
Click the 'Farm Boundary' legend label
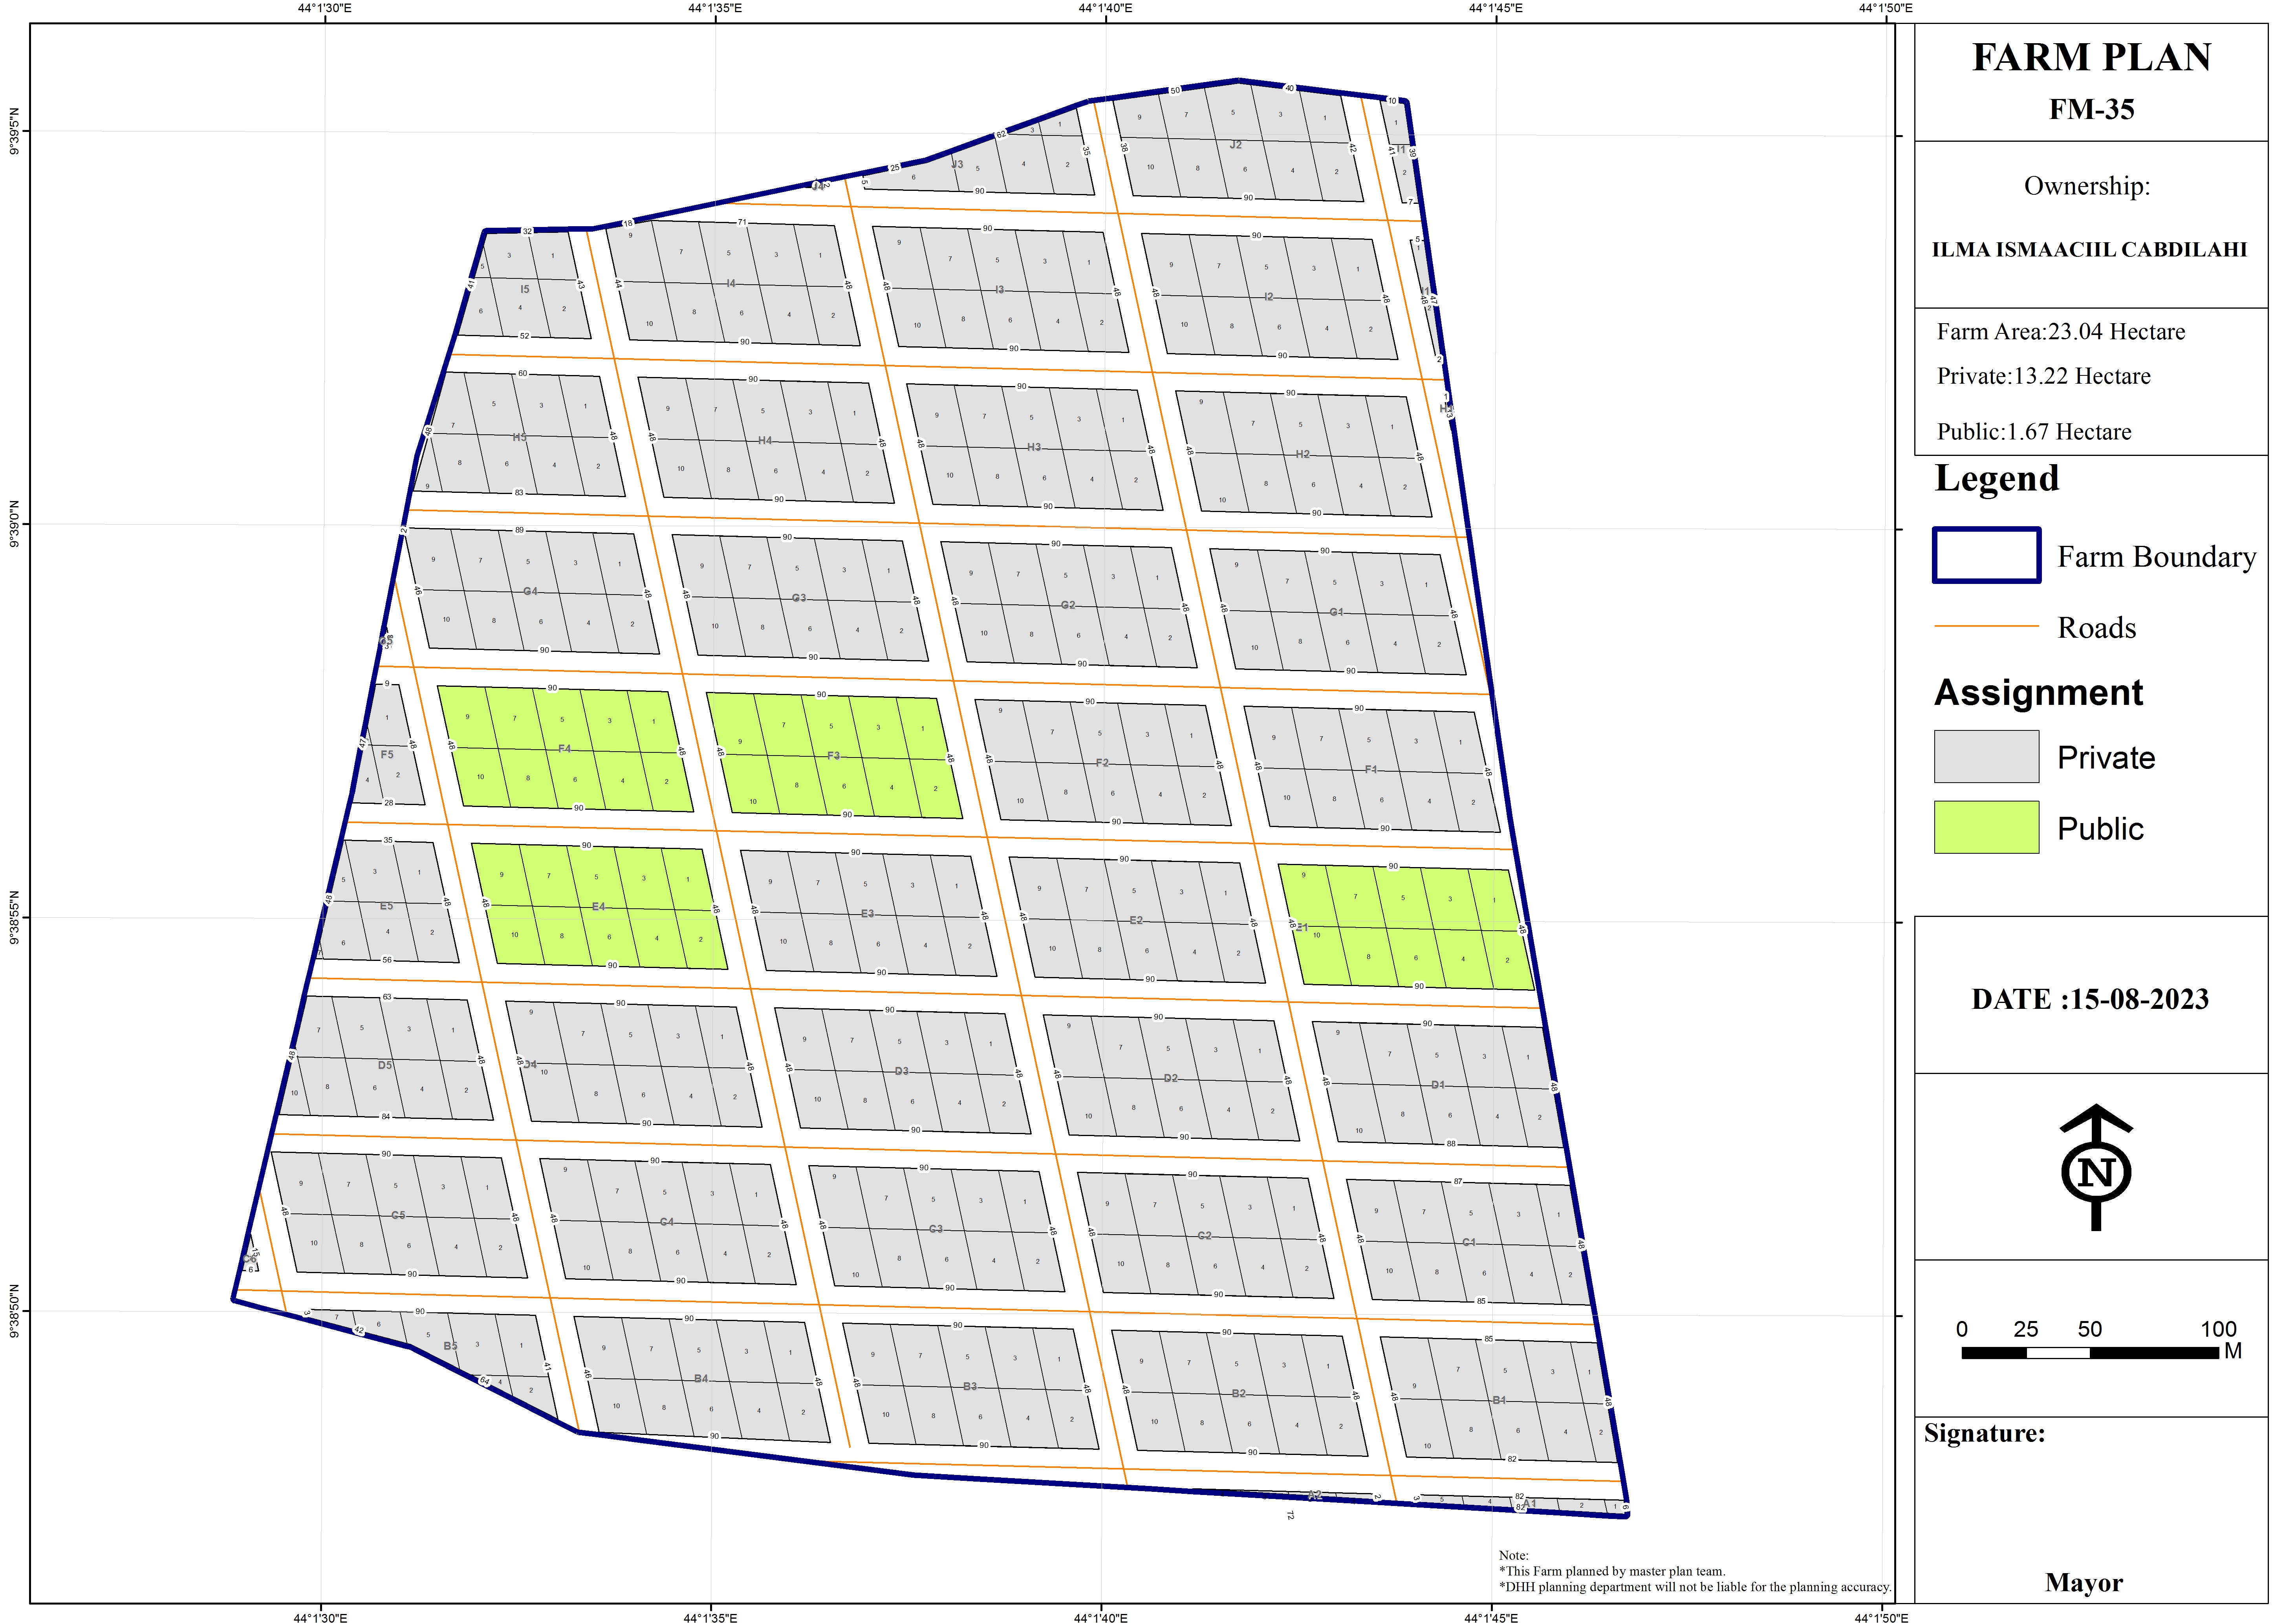(2156, 556)
